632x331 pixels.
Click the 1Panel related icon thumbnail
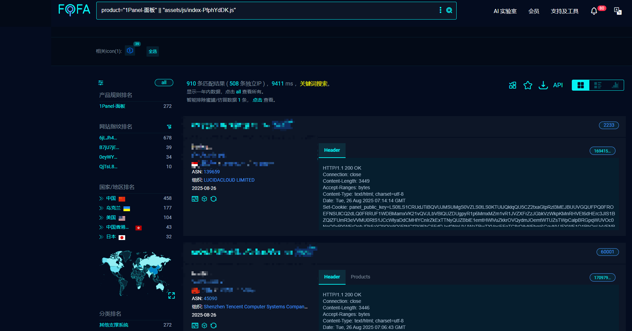pos(130,51)
